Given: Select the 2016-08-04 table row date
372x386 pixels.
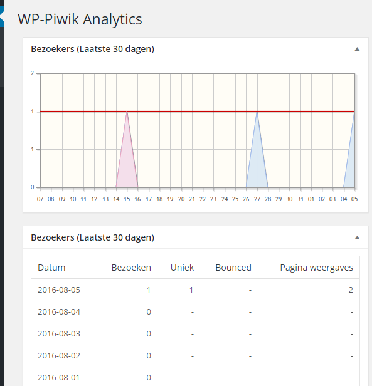Looking at the screenshot, I should 59,312.
